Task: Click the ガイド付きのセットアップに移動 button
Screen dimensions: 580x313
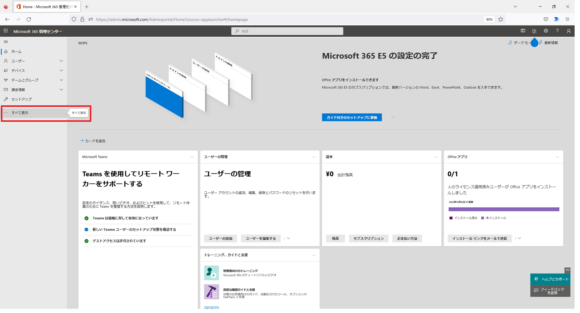Action: click(352, 117)
